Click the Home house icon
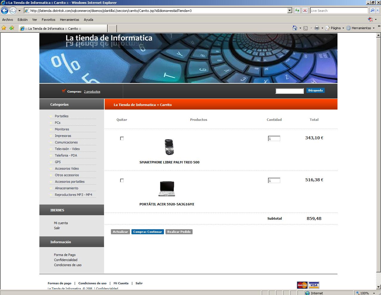 (x=295, y=28)
